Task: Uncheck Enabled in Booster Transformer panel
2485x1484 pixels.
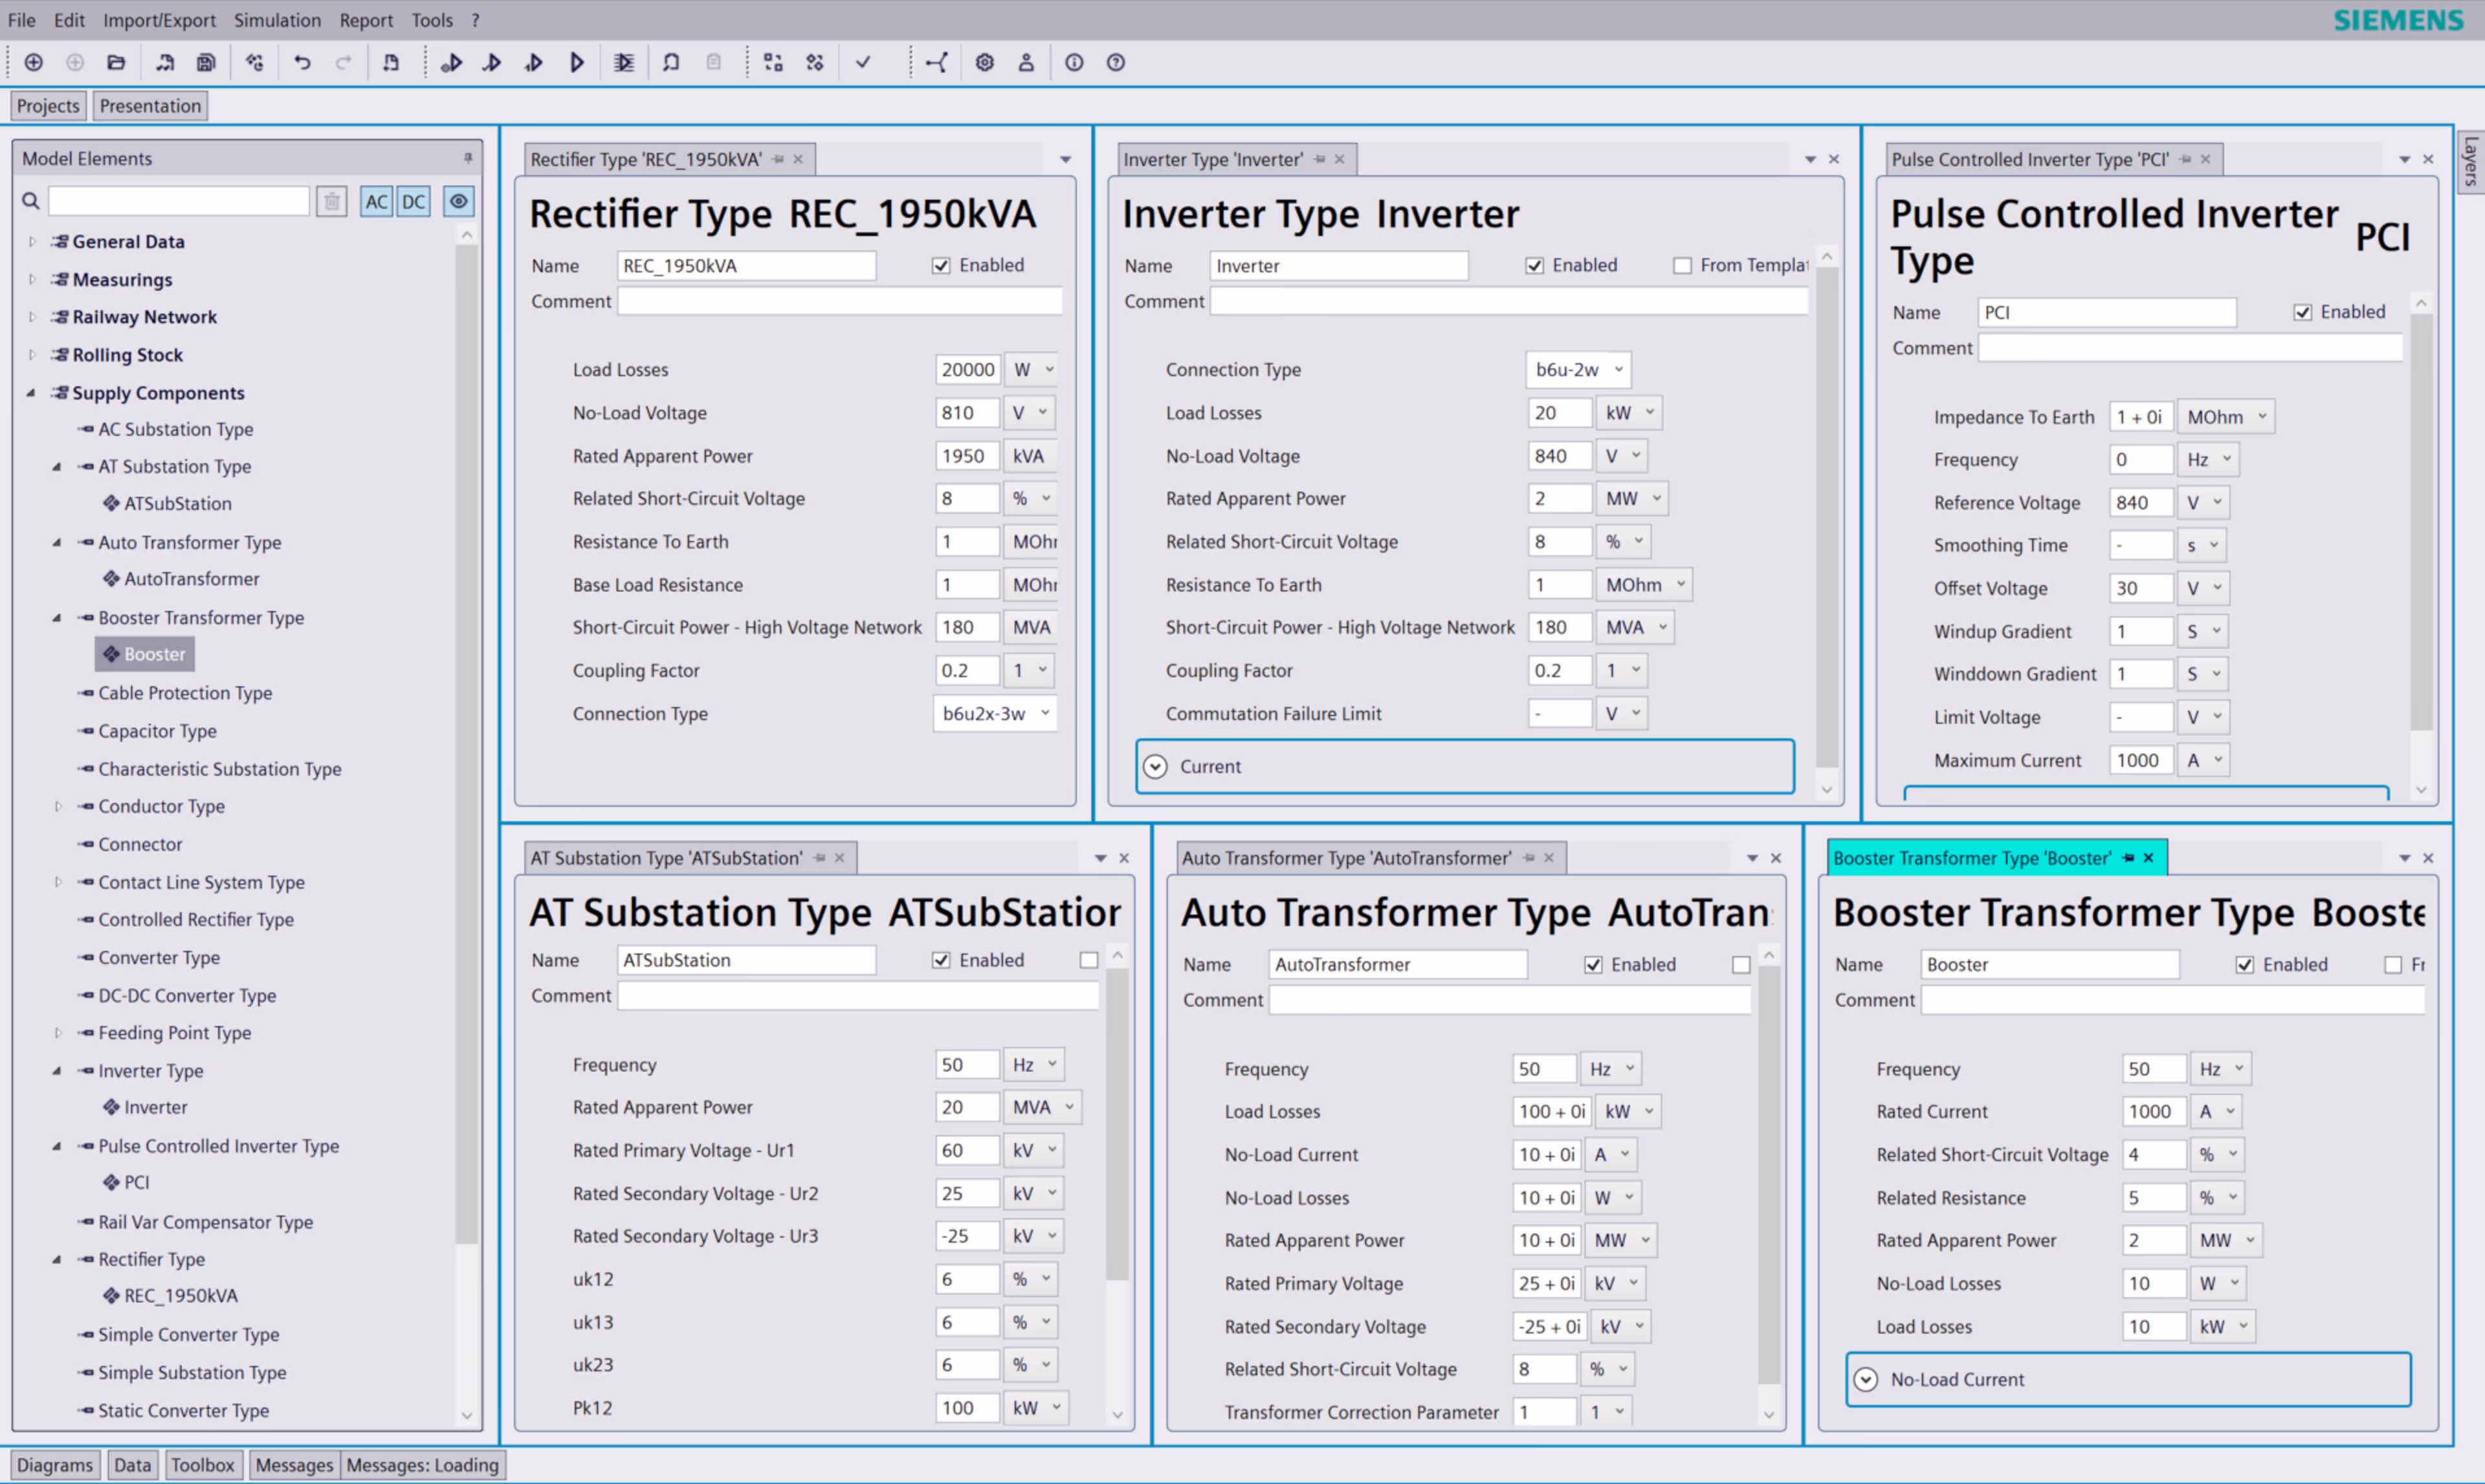Action: (2245, 965)
